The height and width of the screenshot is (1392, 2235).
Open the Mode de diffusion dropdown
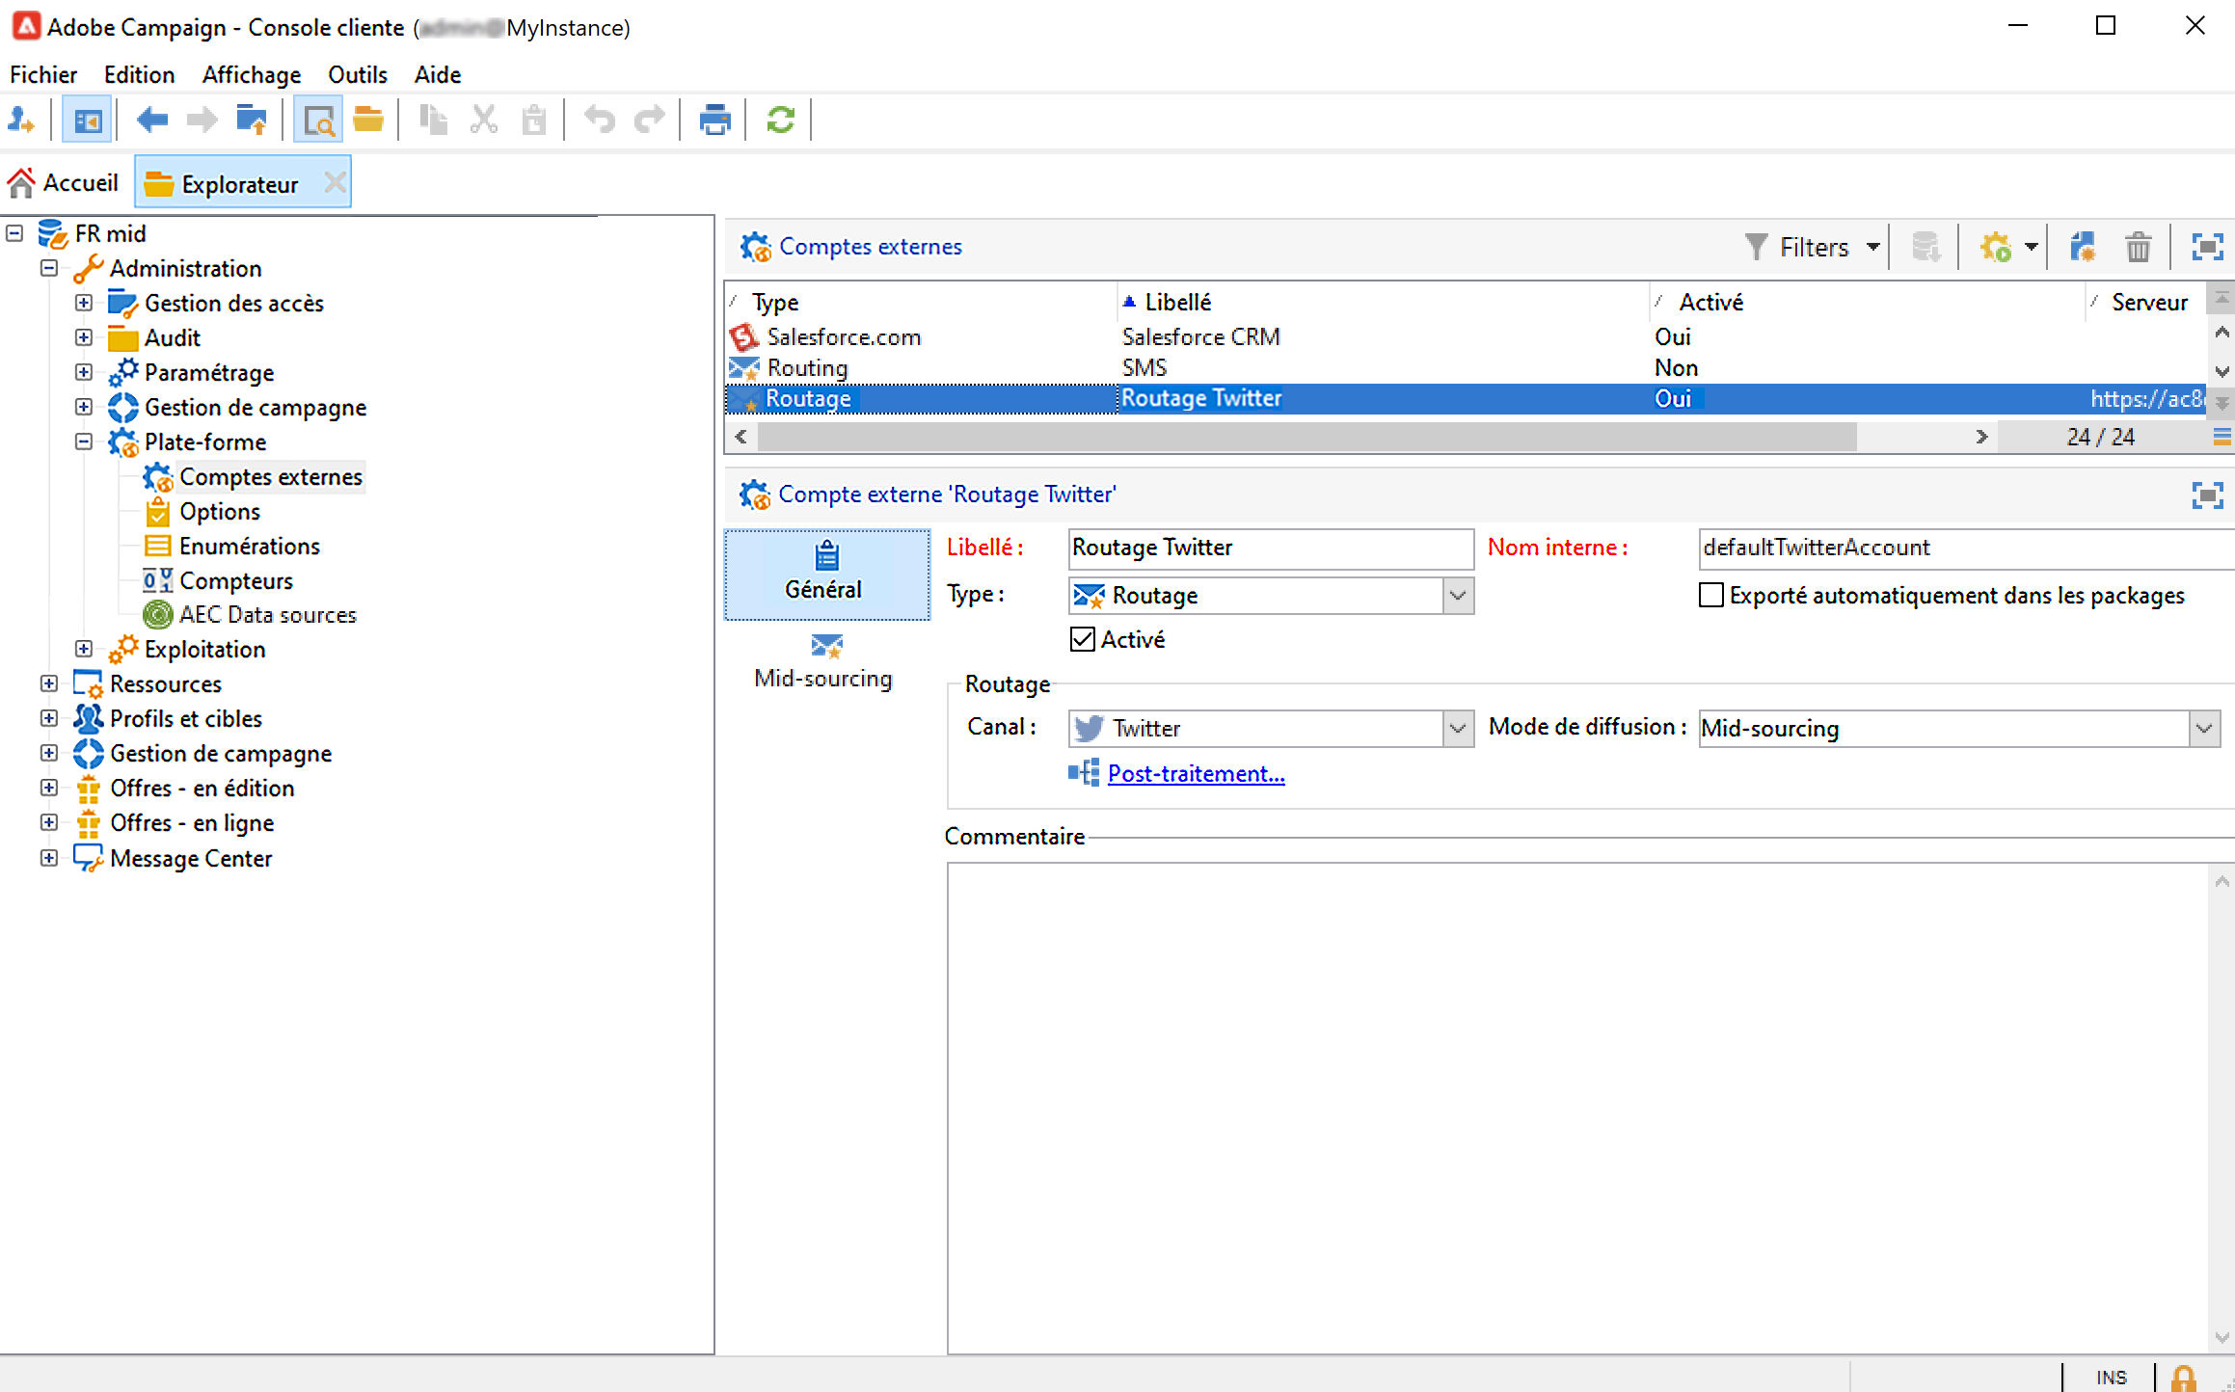pyautogui.click(x=2203, y=729)
